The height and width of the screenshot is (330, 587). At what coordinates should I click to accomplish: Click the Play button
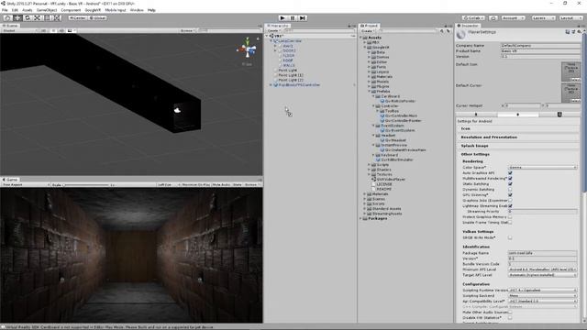tap(282, 18)
